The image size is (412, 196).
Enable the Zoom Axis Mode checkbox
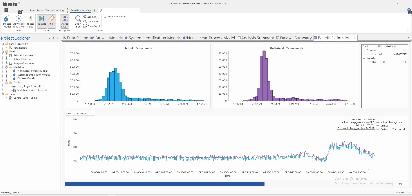pyautogui.click(x=105, y=16)
